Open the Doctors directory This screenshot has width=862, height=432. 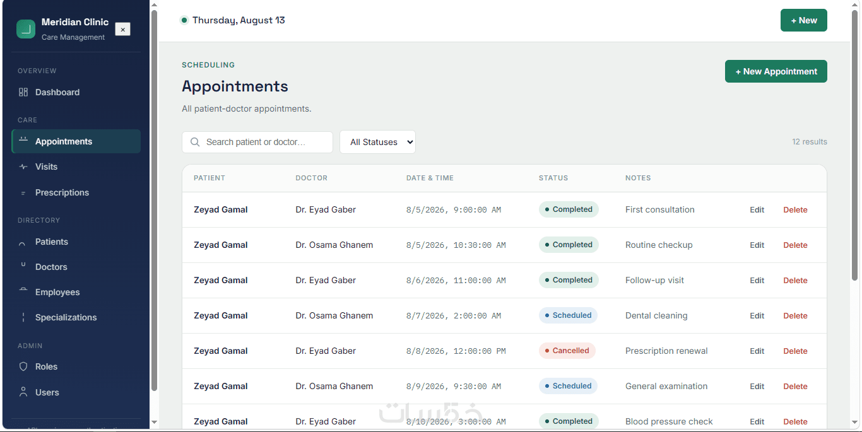click(x=76, y=267)
